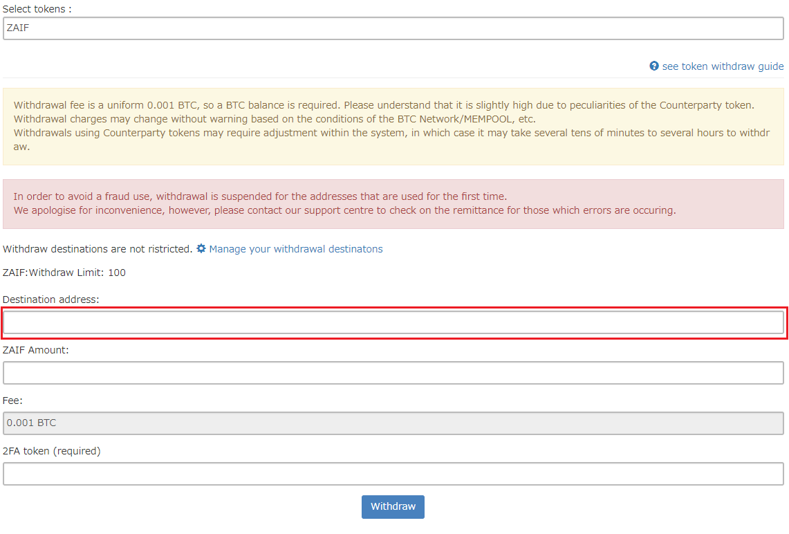
Task: Click the gear icon beside Manage destinations
Action: (x=201, y=248)
